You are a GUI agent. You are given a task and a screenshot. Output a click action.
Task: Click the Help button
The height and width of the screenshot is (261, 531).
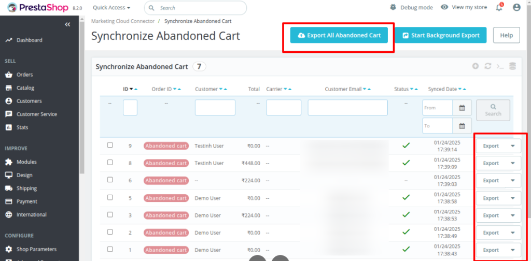506,35
